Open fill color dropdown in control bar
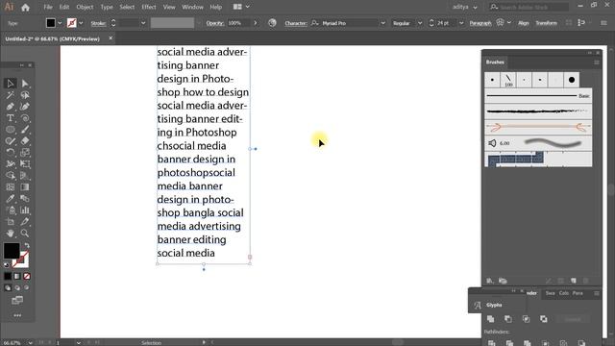Image resolution: width=615 pixels, height=346 pixels. point(60,23)
